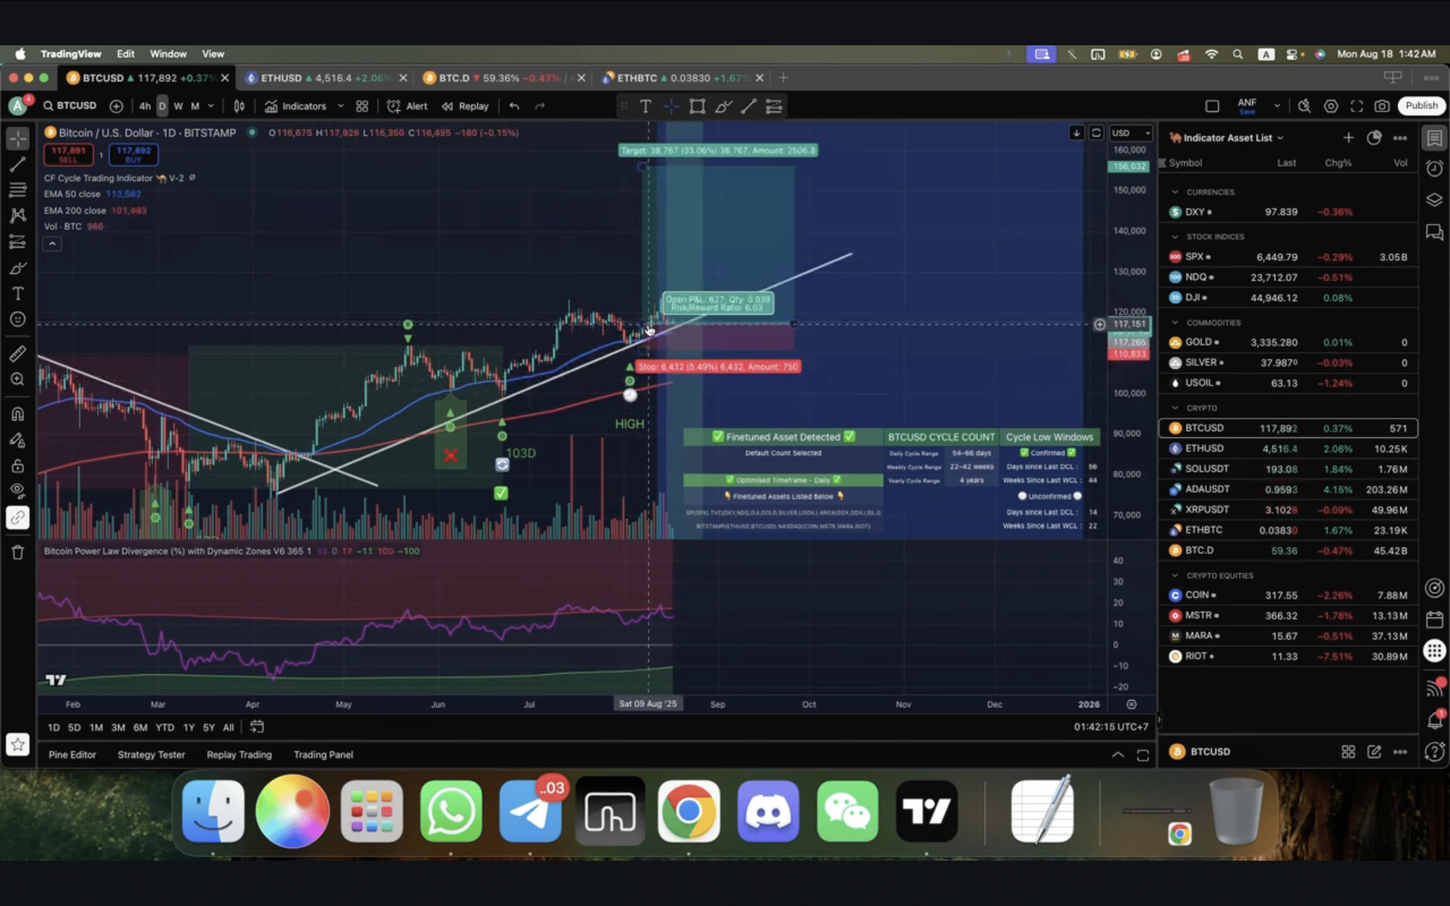Toggle lock all drawings padlock
Viewport: 1450px width, 906px height.
coord(18,466)
